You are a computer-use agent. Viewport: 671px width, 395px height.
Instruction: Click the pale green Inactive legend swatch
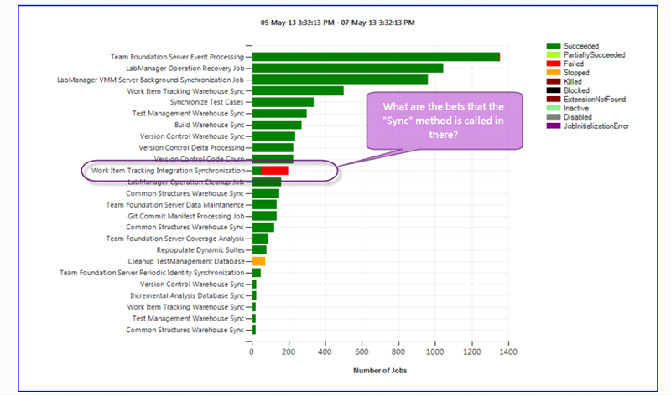click(x=554, y=108)
